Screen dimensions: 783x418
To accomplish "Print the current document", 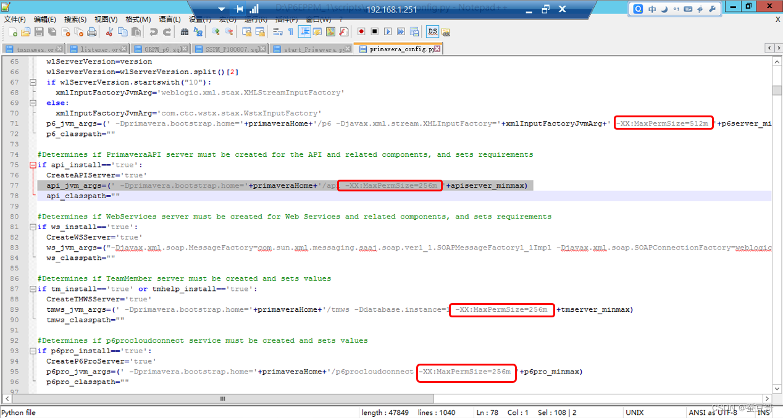I will tap(91, 32).
